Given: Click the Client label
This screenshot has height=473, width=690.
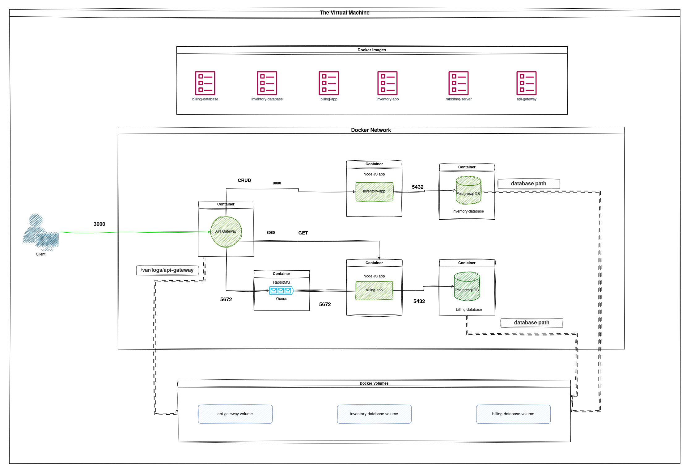Looking at the screenshot, I should click(x=40, y=254).
